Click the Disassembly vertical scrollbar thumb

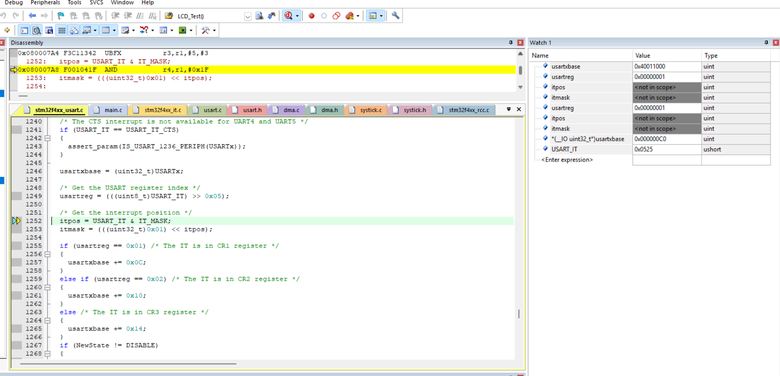[520, 70]
